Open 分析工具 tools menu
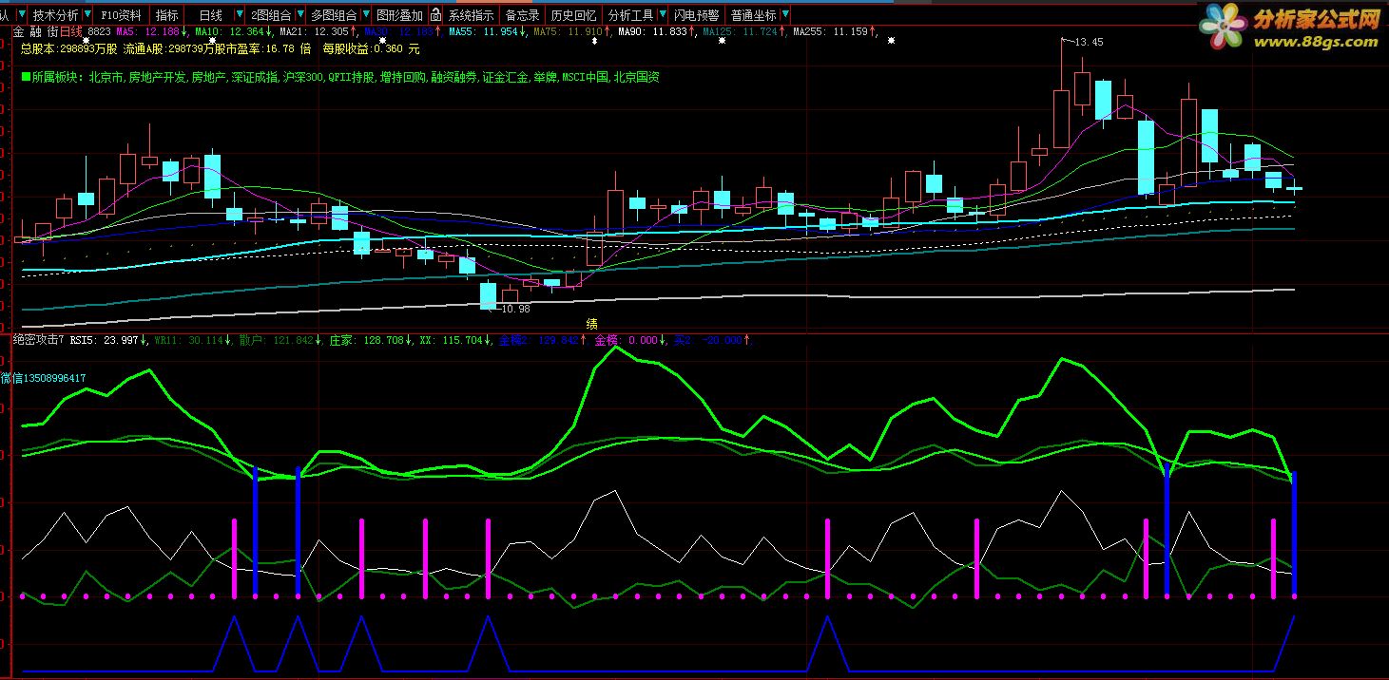 [630, 15]
